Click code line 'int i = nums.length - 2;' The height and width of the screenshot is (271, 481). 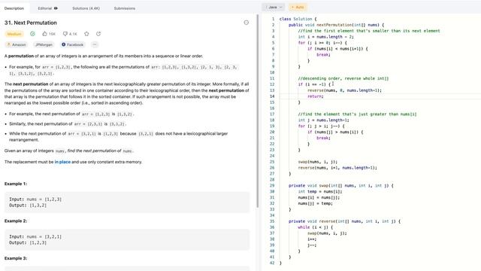coord(325,37)
